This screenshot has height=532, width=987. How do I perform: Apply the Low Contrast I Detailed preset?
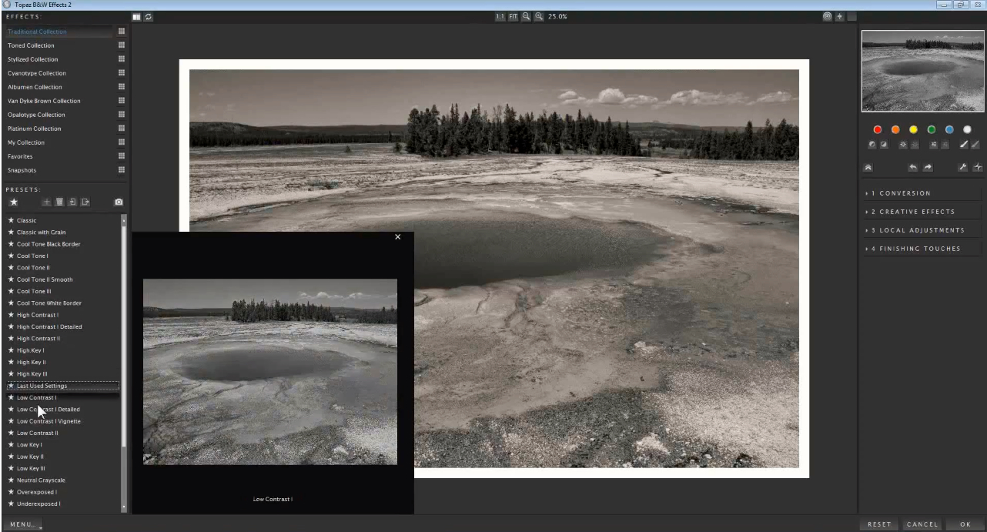pos(48,409)
